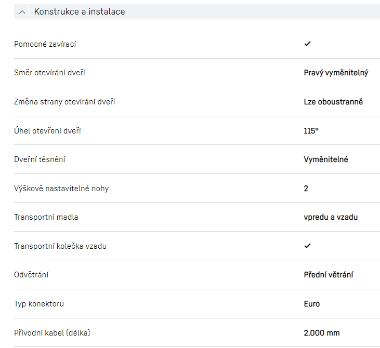Select the 2.000 mm cable length value
Image resolution: width=380 pixels, height=348 pixels.
pyautogui.click(x=322, y=332)
